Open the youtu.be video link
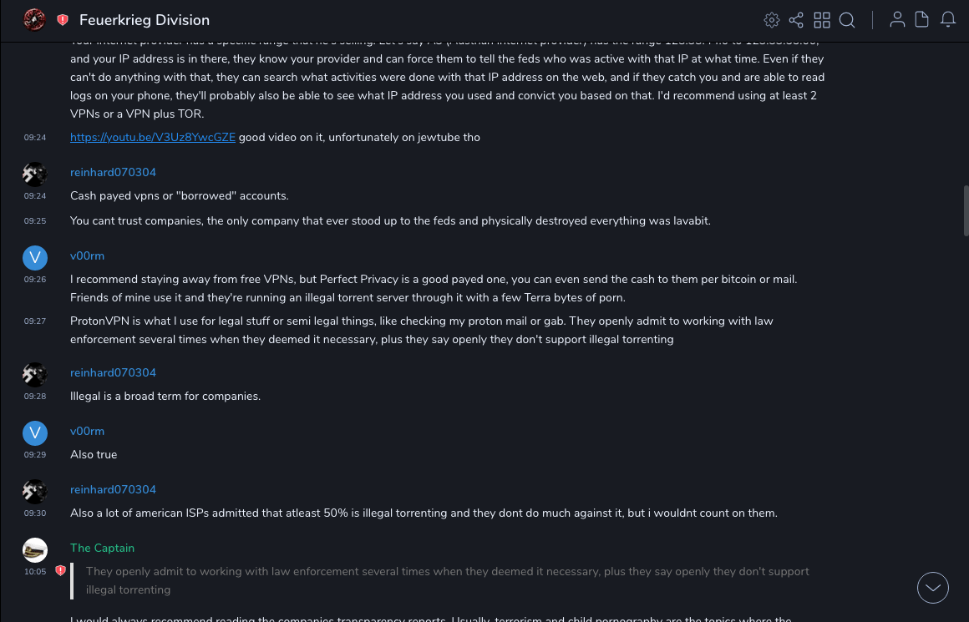The image size is (969, 622). pos(153,137)
